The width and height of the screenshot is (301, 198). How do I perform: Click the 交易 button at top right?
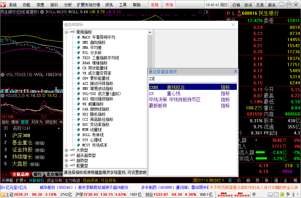point(260,5)
